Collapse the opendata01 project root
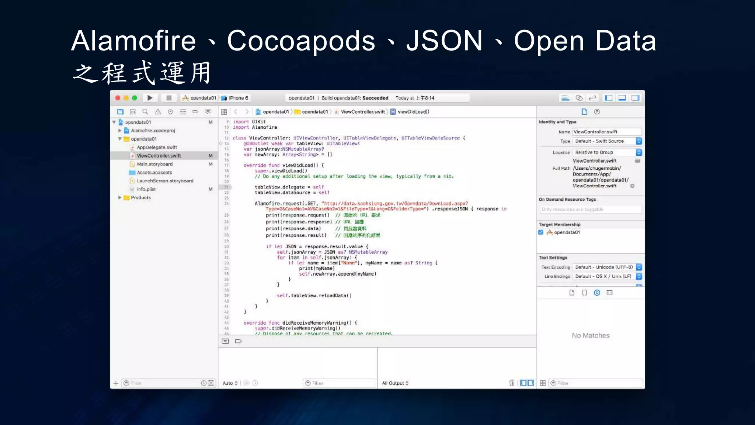 tap(114, 122)
